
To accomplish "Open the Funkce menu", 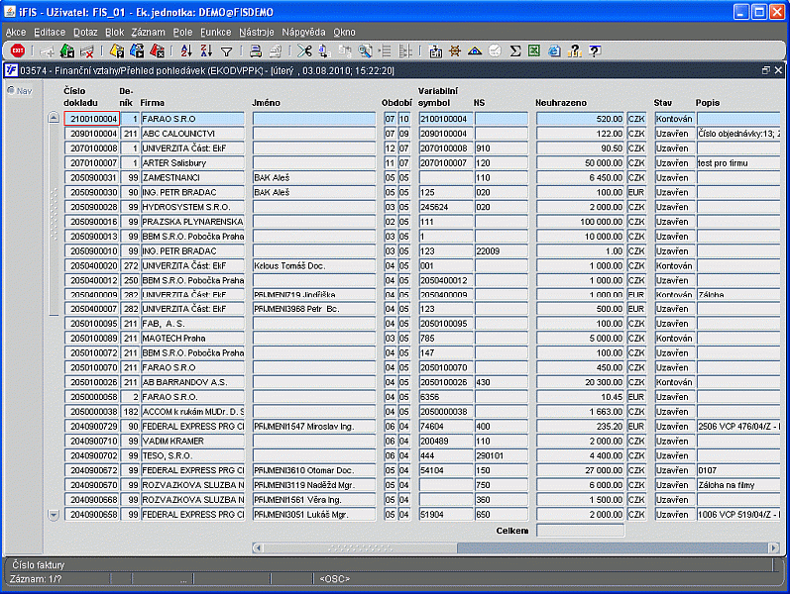I will click(215, 33).
